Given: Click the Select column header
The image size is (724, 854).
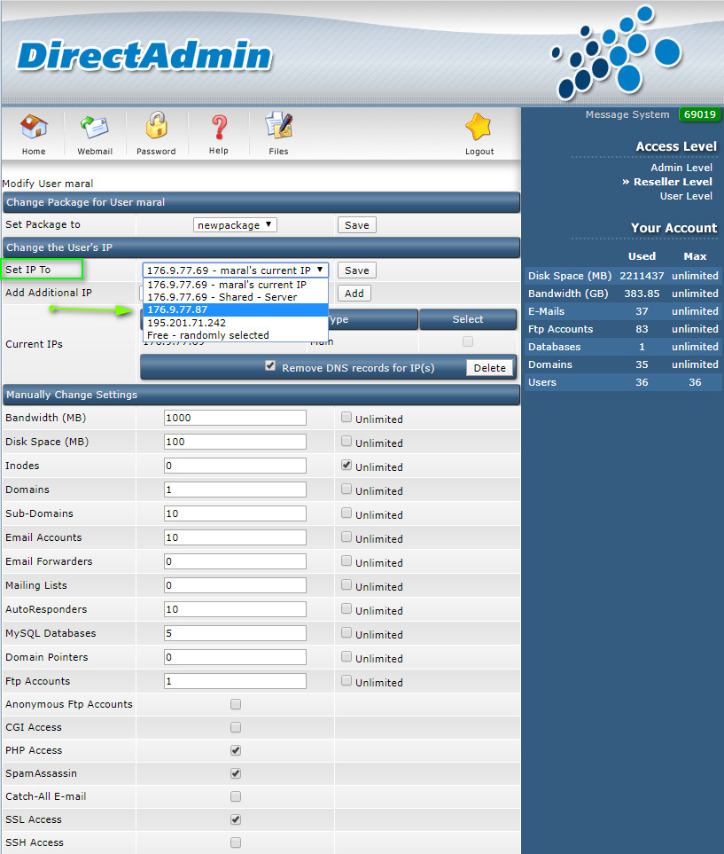Looking at the screenshot, I should [x=468, y=319].
